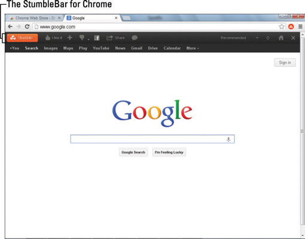Viewport: 305px width, 239px height.
Task: Expand the More dropdown in Google bar
Action: [x=193, y=48]
